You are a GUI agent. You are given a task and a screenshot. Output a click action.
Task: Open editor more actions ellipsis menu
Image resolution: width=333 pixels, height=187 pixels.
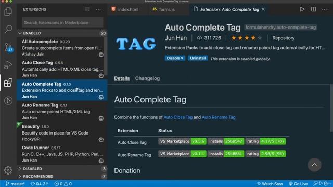324,9
